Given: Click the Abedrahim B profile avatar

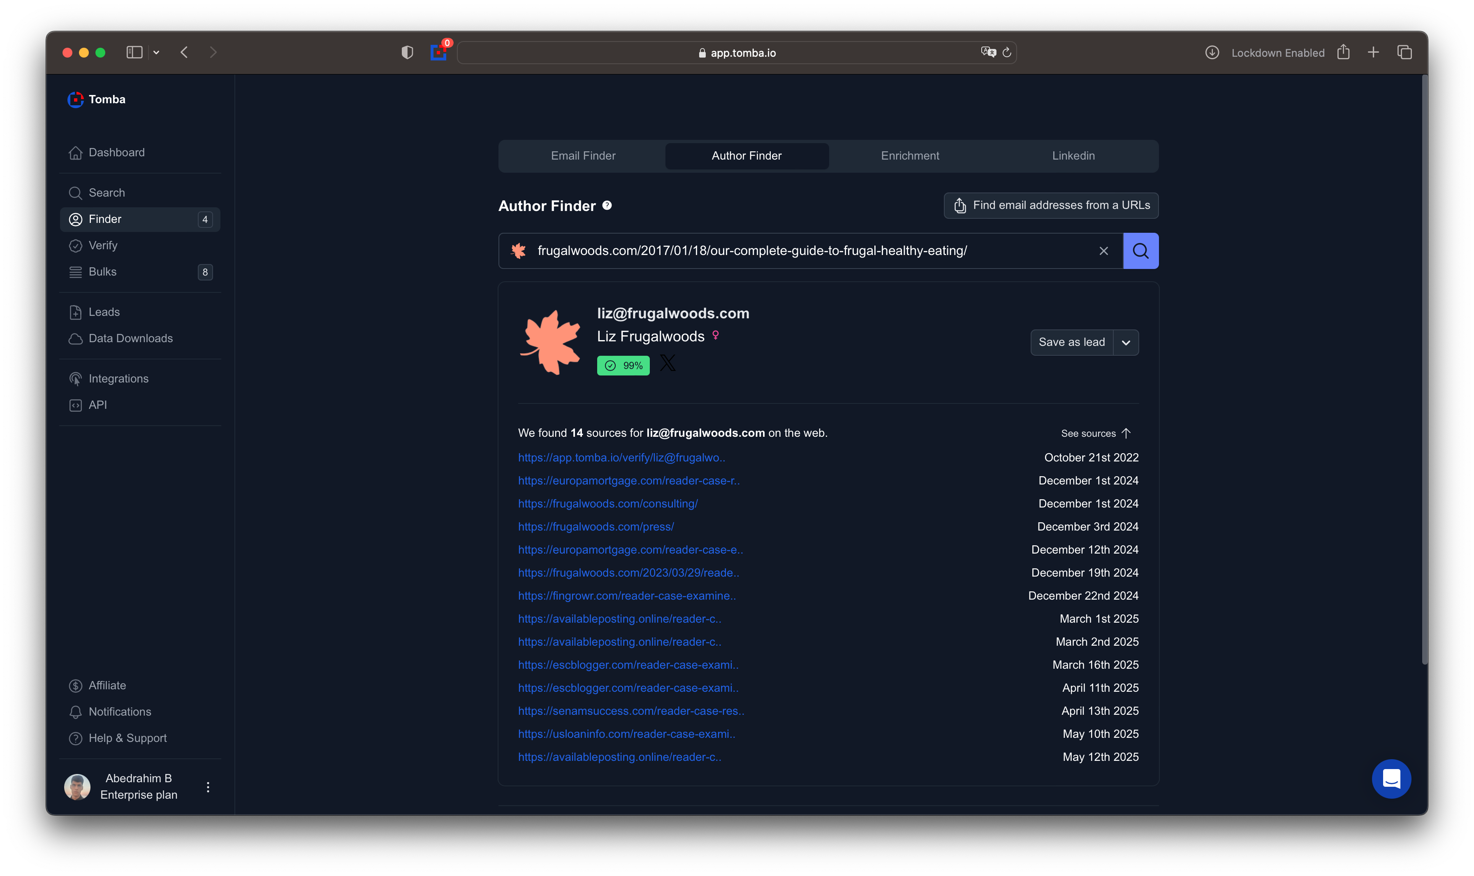Looking at the screenshot, I should click(x=77, y=787).
